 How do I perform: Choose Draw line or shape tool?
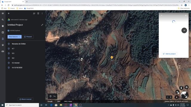pyautogui.click(x=55, y=96)
